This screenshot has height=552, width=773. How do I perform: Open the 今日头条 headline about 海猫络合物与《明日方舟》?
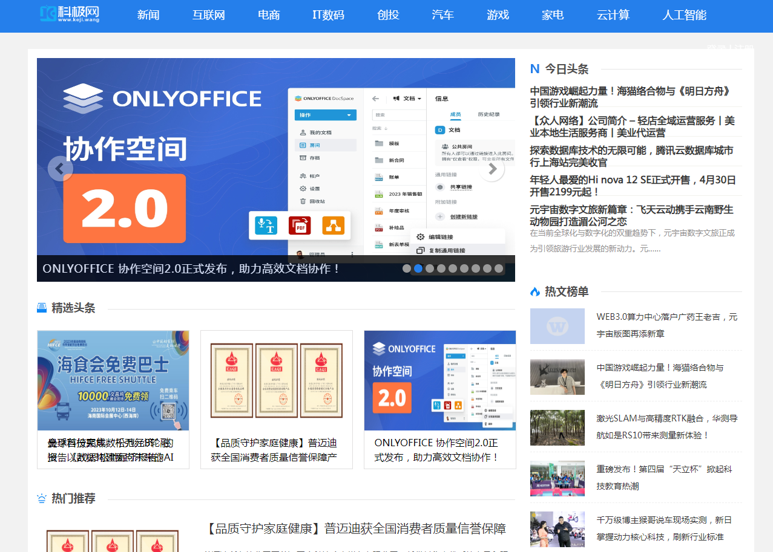click(631, 97)
